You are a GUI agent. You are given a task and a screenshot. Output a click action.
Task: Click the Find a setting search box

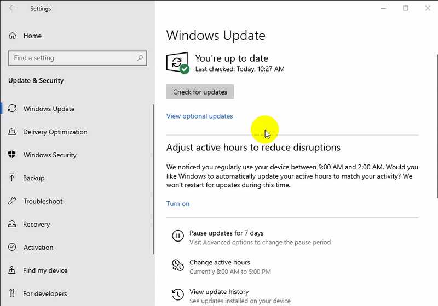point(74,58)
